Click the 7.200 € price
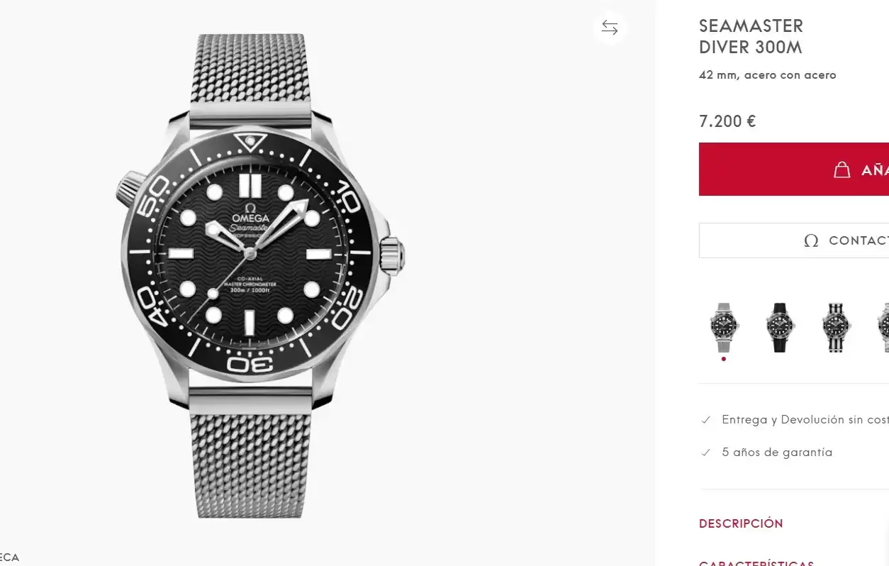 727,121
